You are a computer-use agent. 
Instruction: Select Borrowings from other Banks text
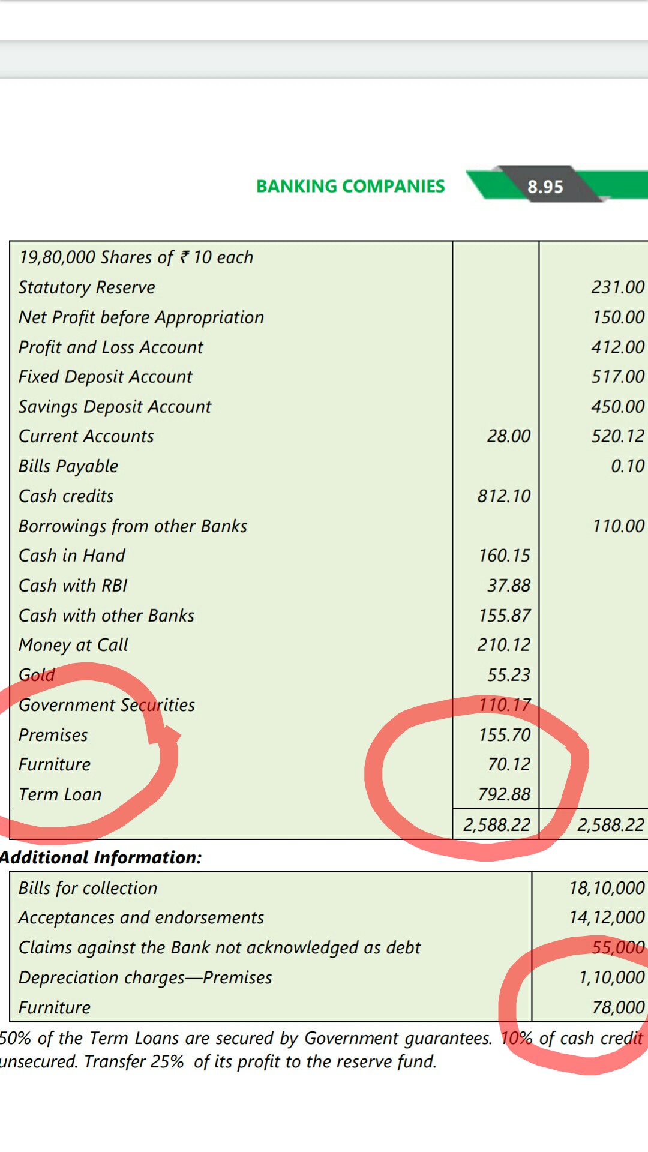click(x=133, y=526)
